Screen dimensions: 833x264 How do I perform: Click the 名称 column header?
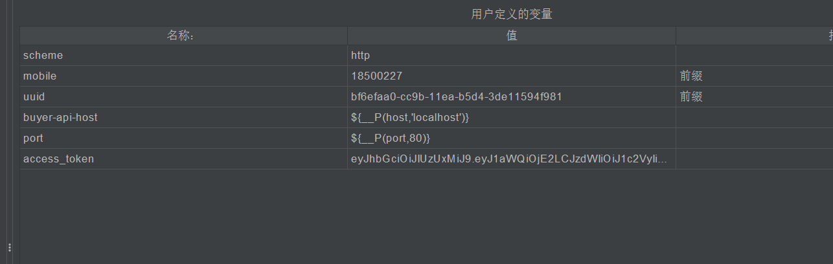pos(183,36)
